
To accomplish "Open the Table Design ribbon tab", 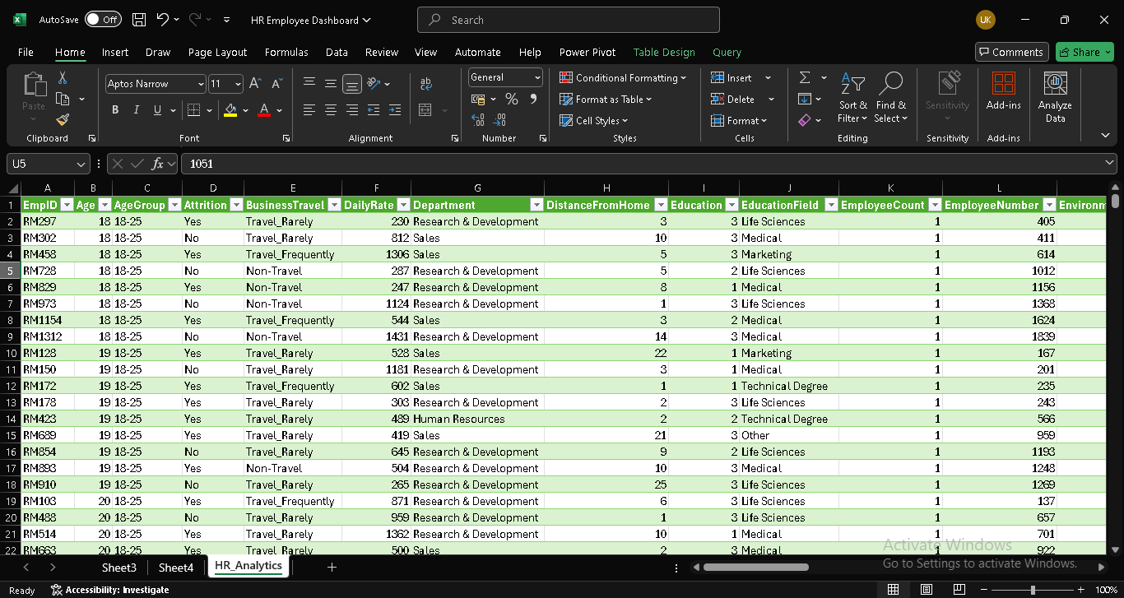I will 663,52.
